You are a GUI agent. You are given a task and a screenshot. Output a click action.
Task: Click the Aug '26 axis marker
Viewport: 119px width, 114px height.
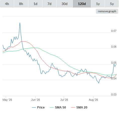(93, 97)
